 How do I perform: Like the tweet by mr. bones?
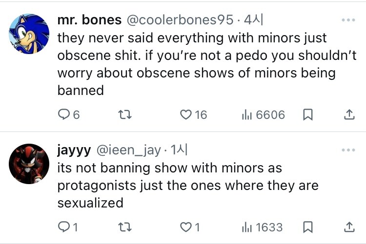tap(186, 115)
